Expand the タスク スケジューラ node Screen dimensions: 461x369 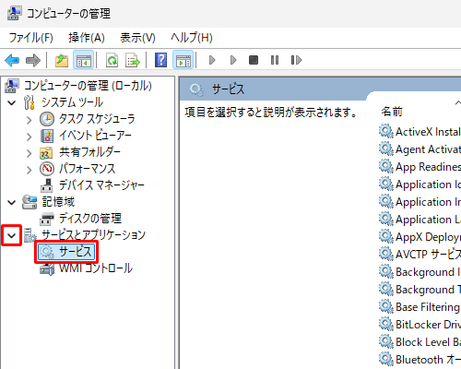point(29,120)
